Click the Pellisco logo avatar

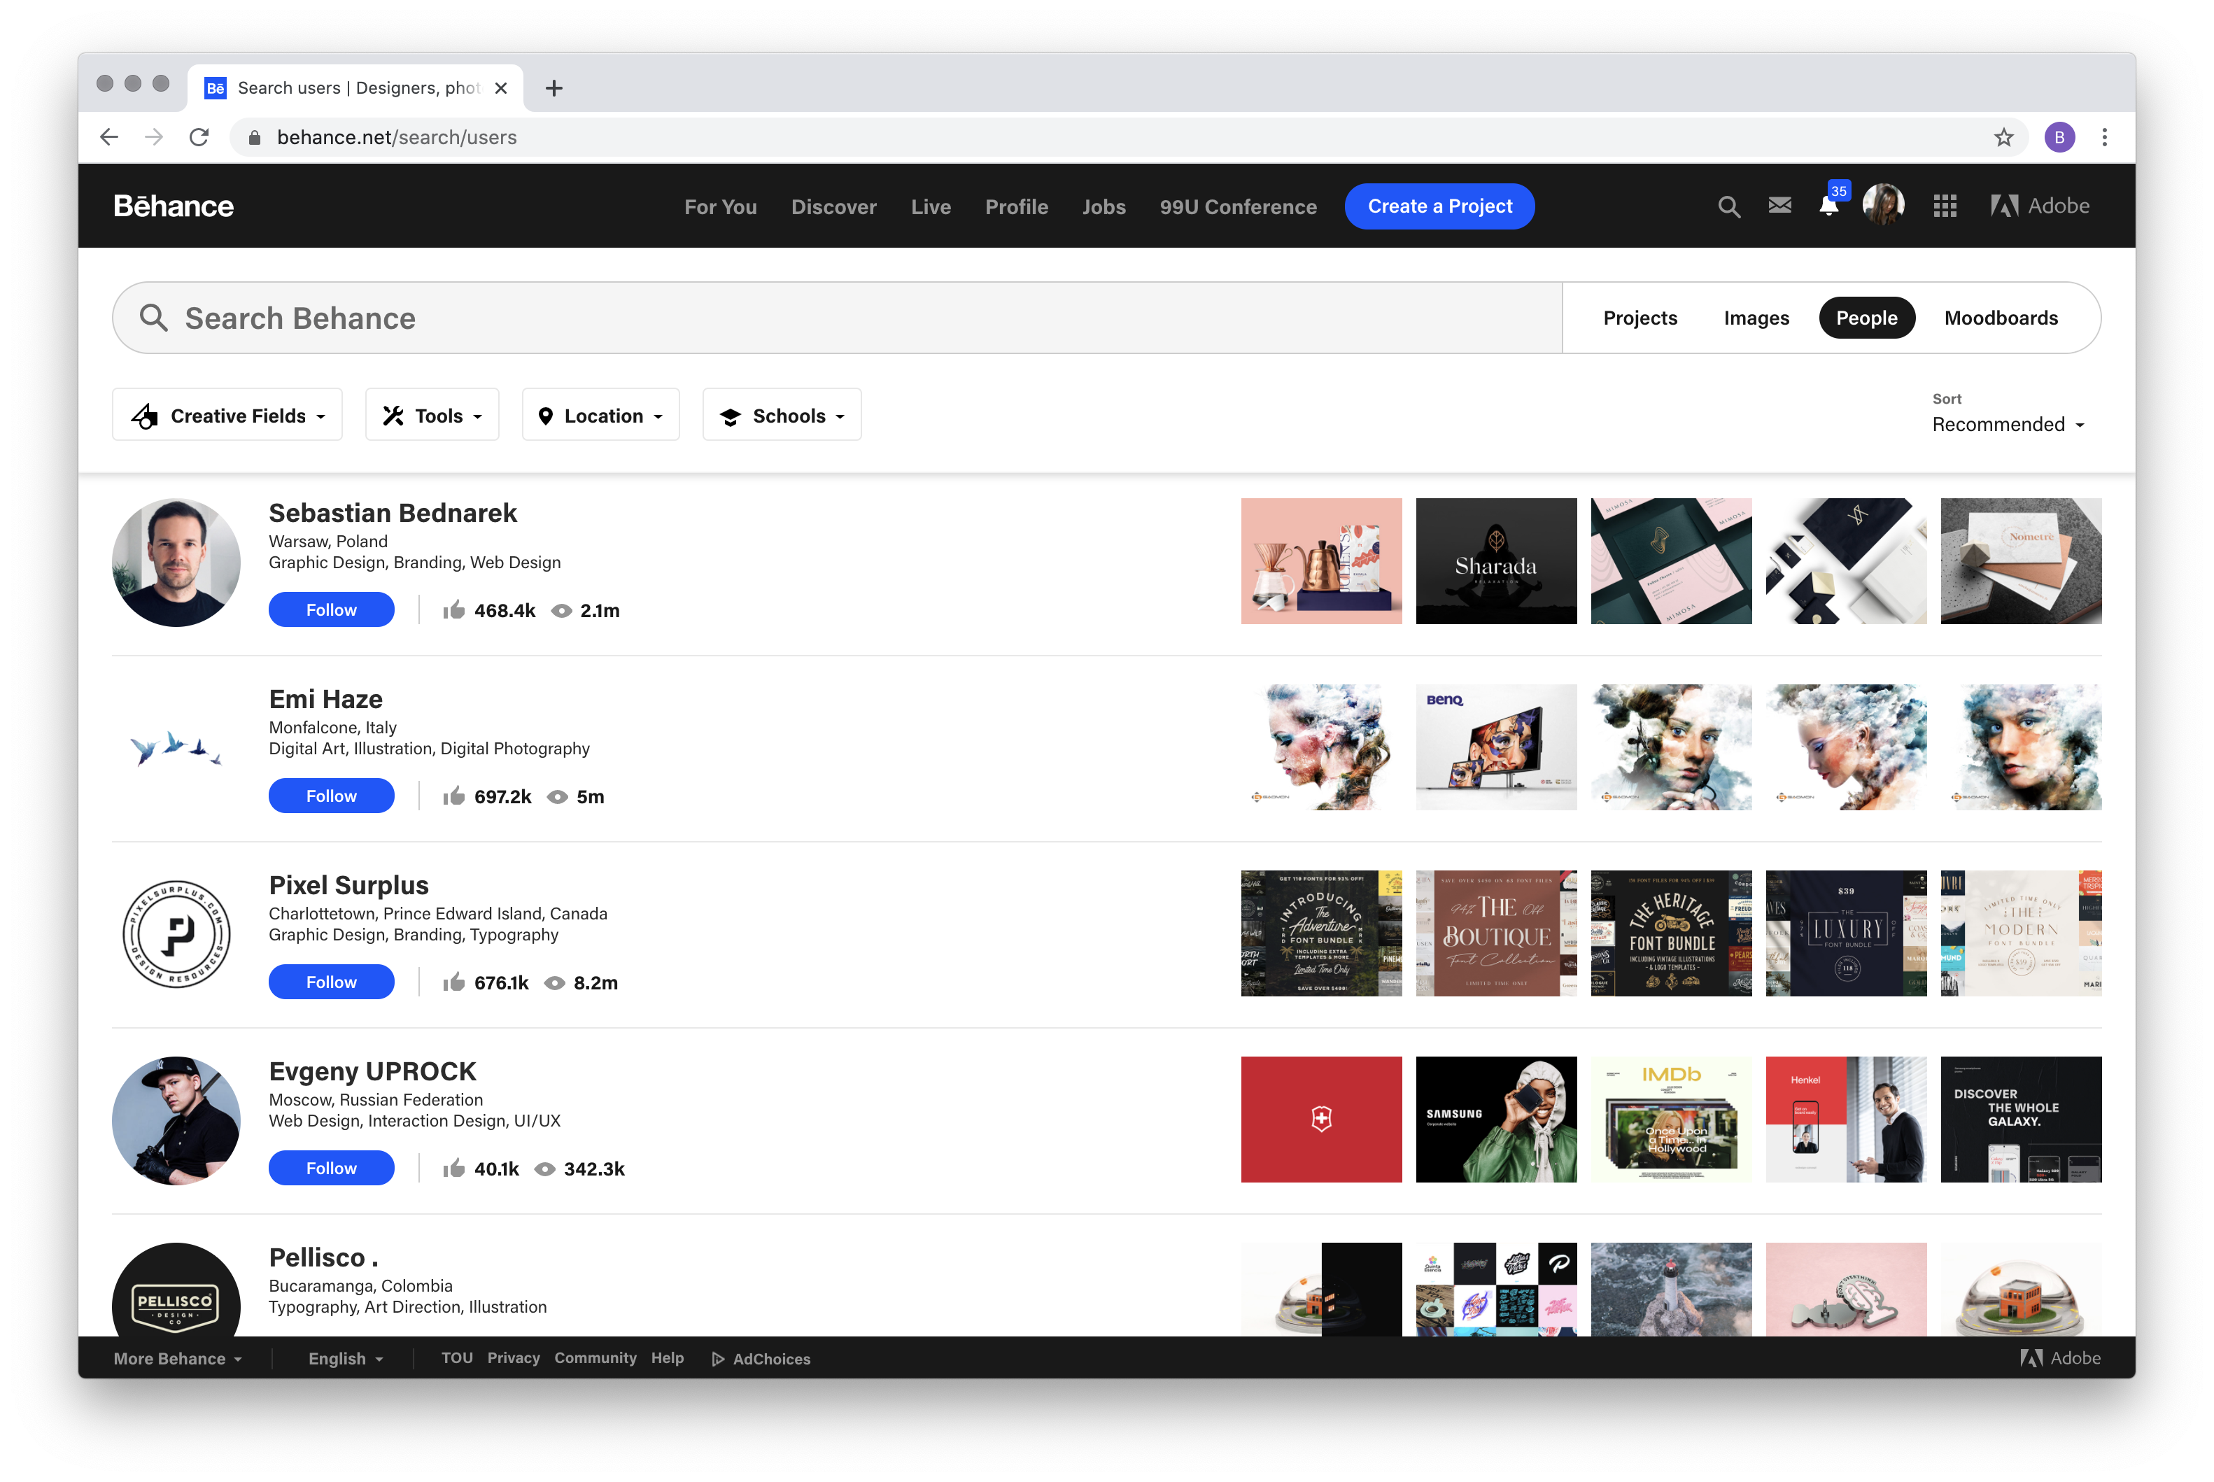click(176, 1289)
